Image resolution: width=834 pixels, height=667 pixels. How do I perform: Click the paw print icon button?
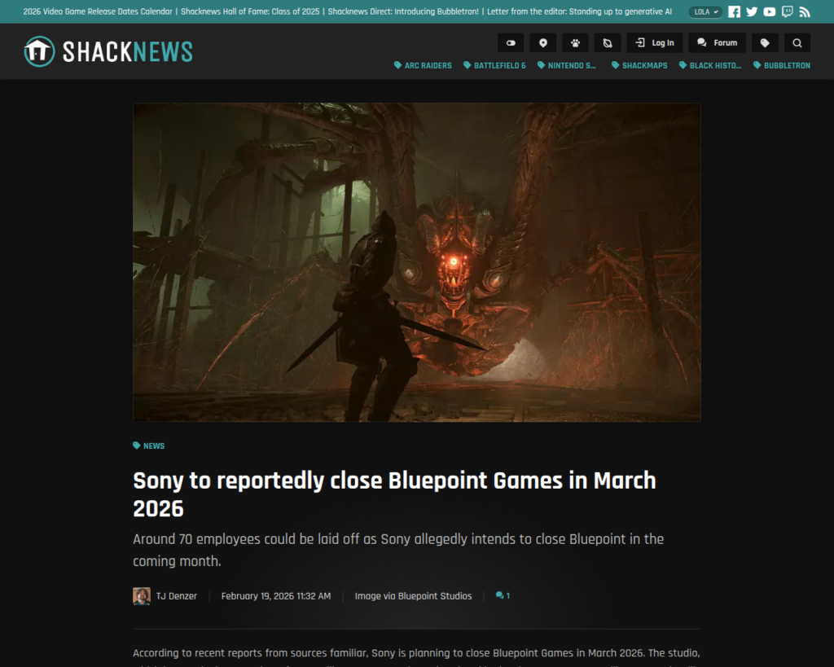(x=576, y=43)
